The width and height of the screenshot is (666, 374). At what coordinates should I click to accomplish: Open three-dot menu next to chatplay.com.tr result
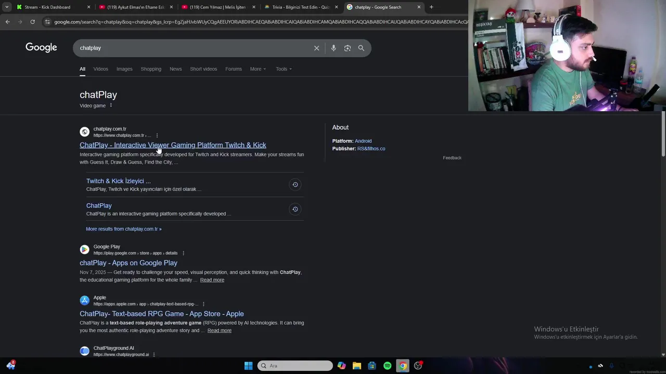pos(157,136)
